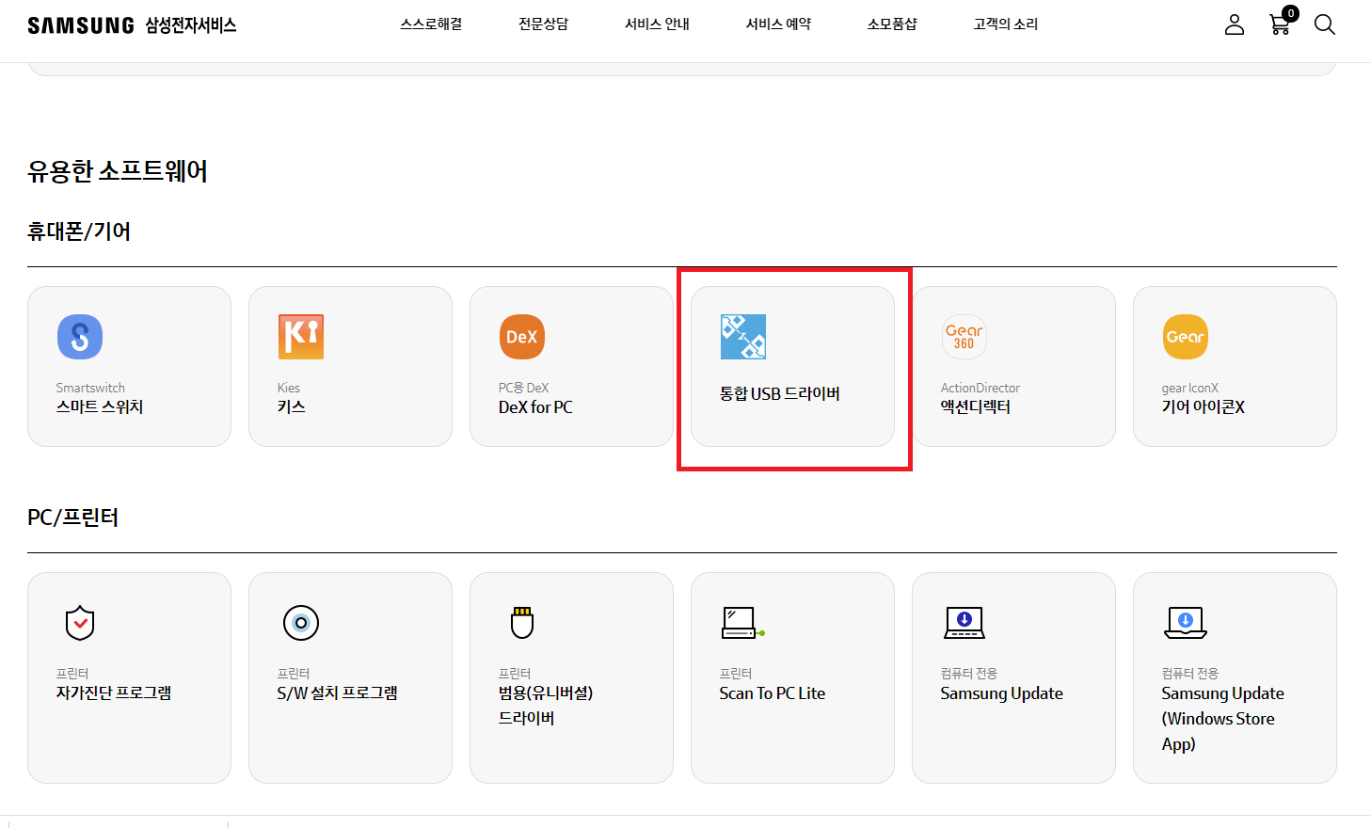
Task: Click the Gear 360 icon
Action: (964, 337)
